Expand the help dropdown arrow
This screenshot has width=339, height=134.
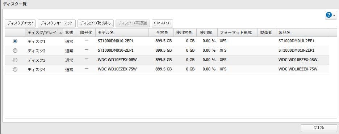coord(334,15)
